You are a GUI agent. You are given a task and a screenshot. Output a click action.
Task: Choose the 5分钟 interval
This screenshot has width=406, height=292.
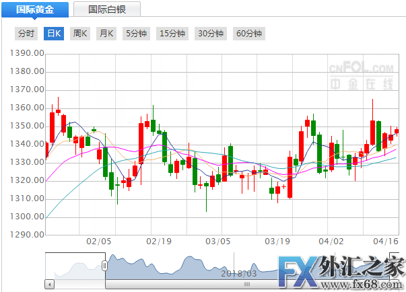click(x=136, y=34)
